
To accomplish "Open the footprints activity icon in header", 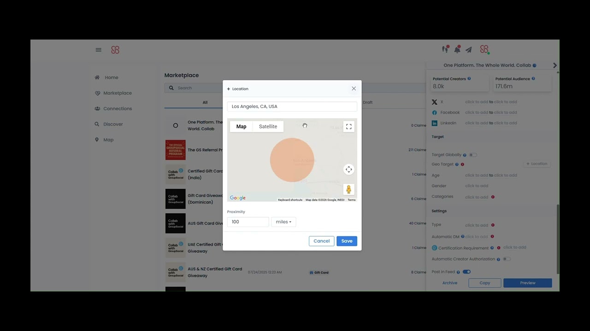I will pos(445,49).
